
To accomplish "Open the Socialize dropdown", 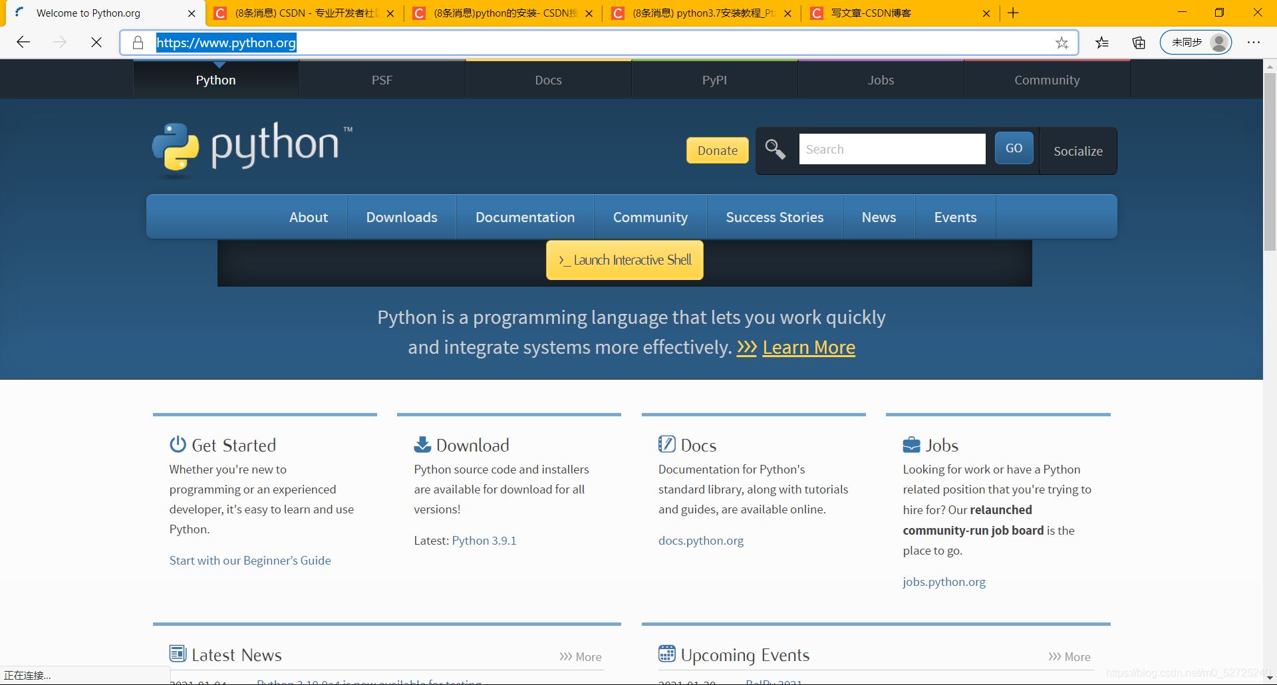I will point(1078,151).
